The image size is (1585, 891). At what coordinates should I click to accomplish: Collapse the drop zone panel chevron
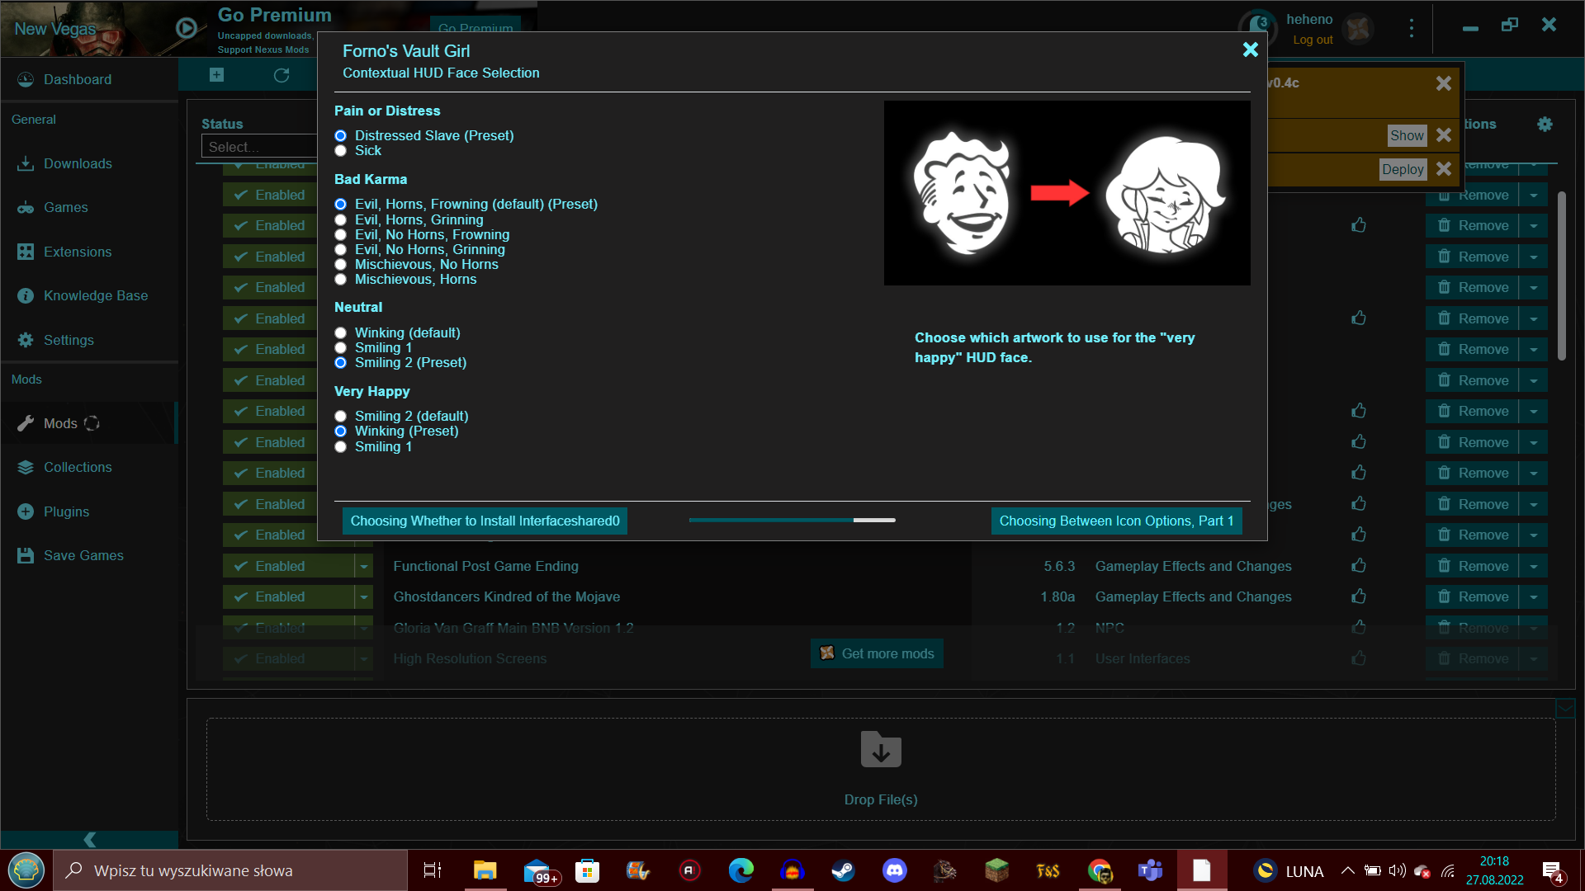1564,708
